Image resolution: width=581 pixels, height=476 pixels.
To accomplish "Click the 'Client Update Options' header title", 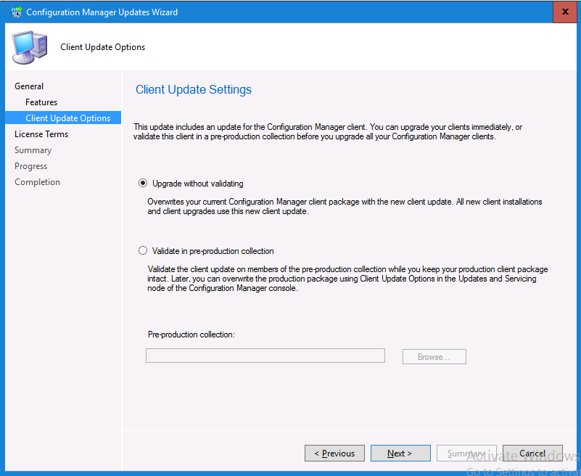I will pos(103,47).
